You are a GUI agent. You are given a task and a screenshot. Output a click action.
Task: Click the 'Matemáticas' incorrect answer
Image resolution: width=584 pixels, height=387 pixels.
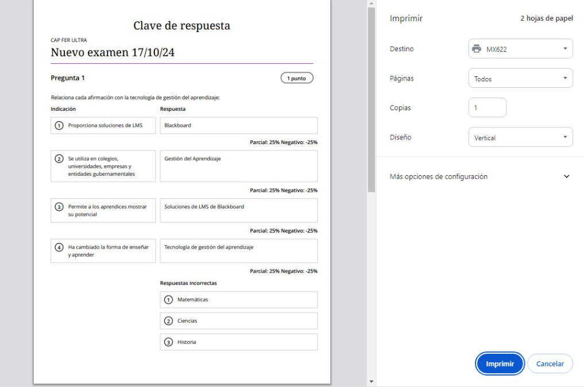click(239, 300)
